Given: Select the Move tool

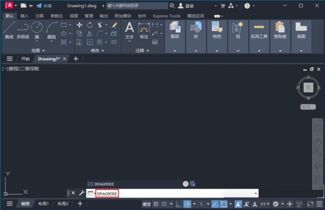Looking at the screenshot, I should tap(79, 25).
